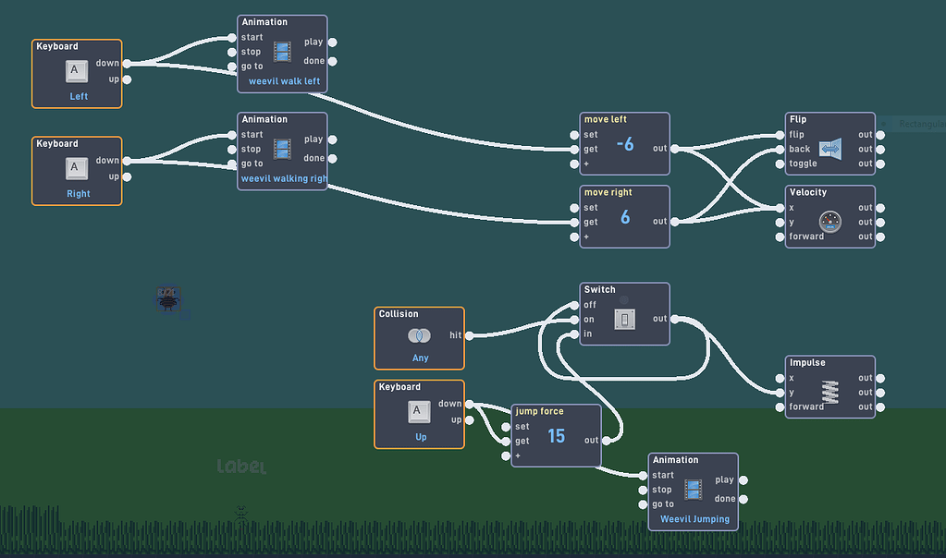Select the weevil sprite in the scene

[x=167, y=299]
